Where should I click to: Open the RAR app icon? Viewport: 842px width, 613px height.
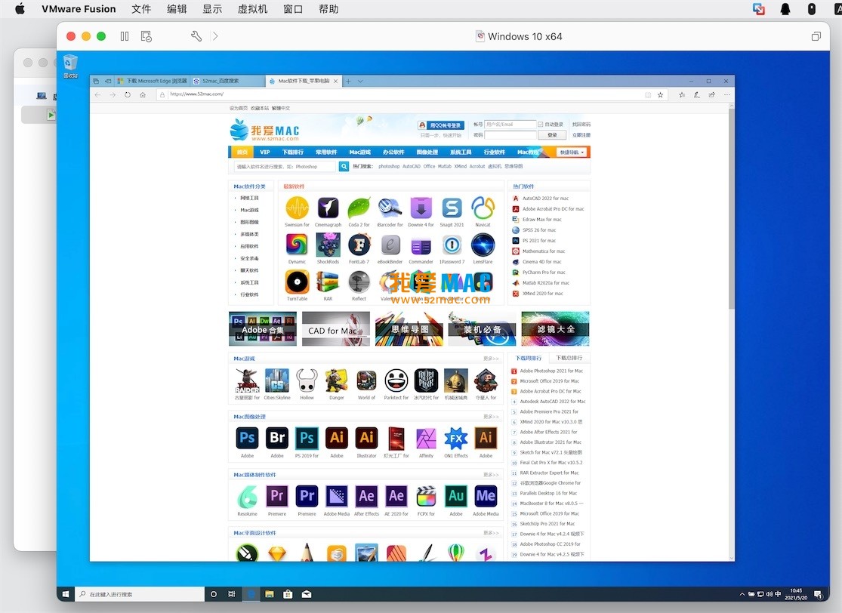[328, 282]
